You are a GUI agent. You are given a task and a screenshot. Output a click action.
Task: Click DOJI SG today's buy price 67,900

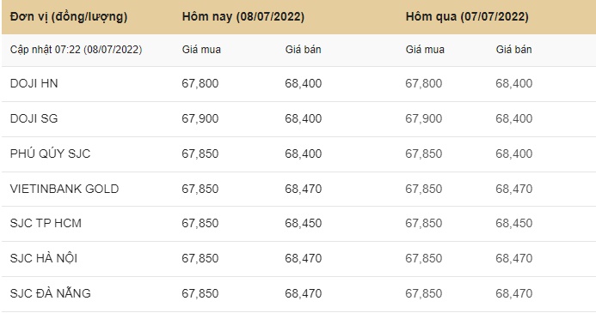click(x=200, y=118)
